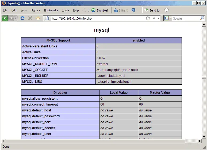Viewport: 207px width, 150px height.
Task: Click the URL address field
Action: point(96,18)
